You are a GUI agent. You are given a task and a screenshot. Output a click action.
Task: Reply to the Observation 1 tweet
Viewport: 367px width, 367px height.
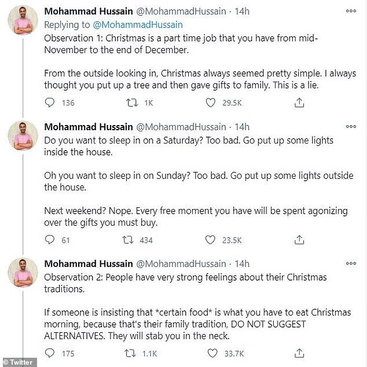tap(50, 103)
